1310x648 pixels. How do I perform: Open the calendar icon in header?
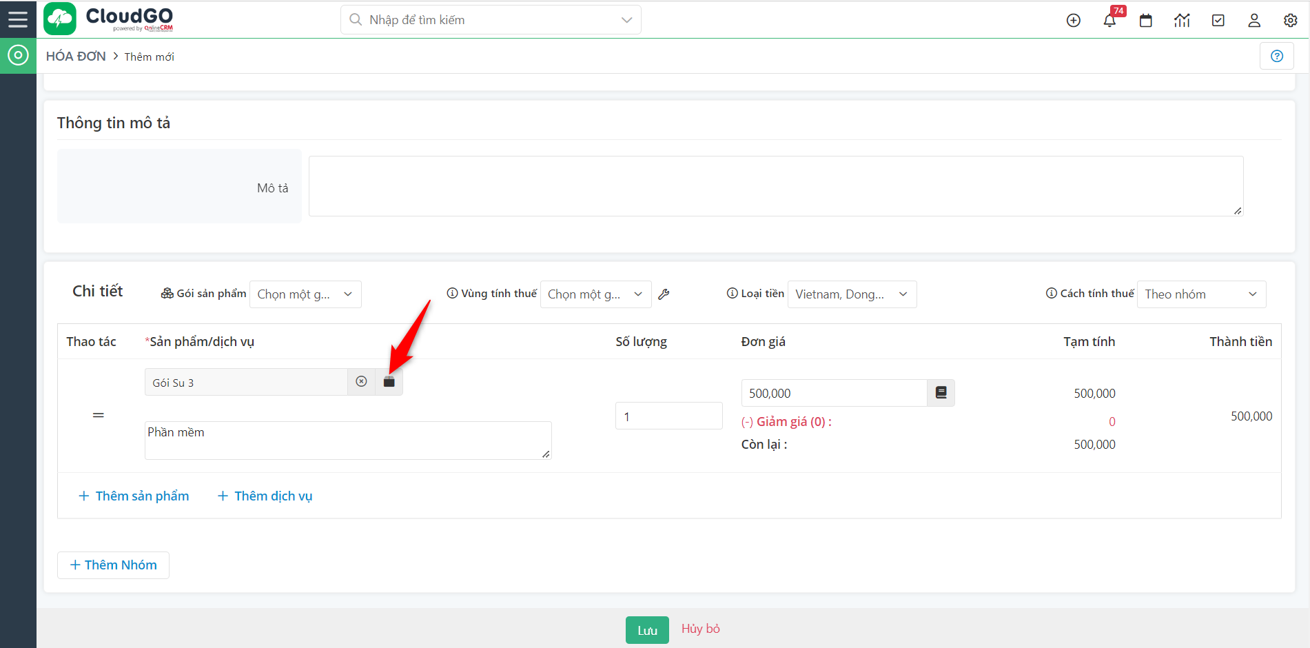pos(1145,21)
